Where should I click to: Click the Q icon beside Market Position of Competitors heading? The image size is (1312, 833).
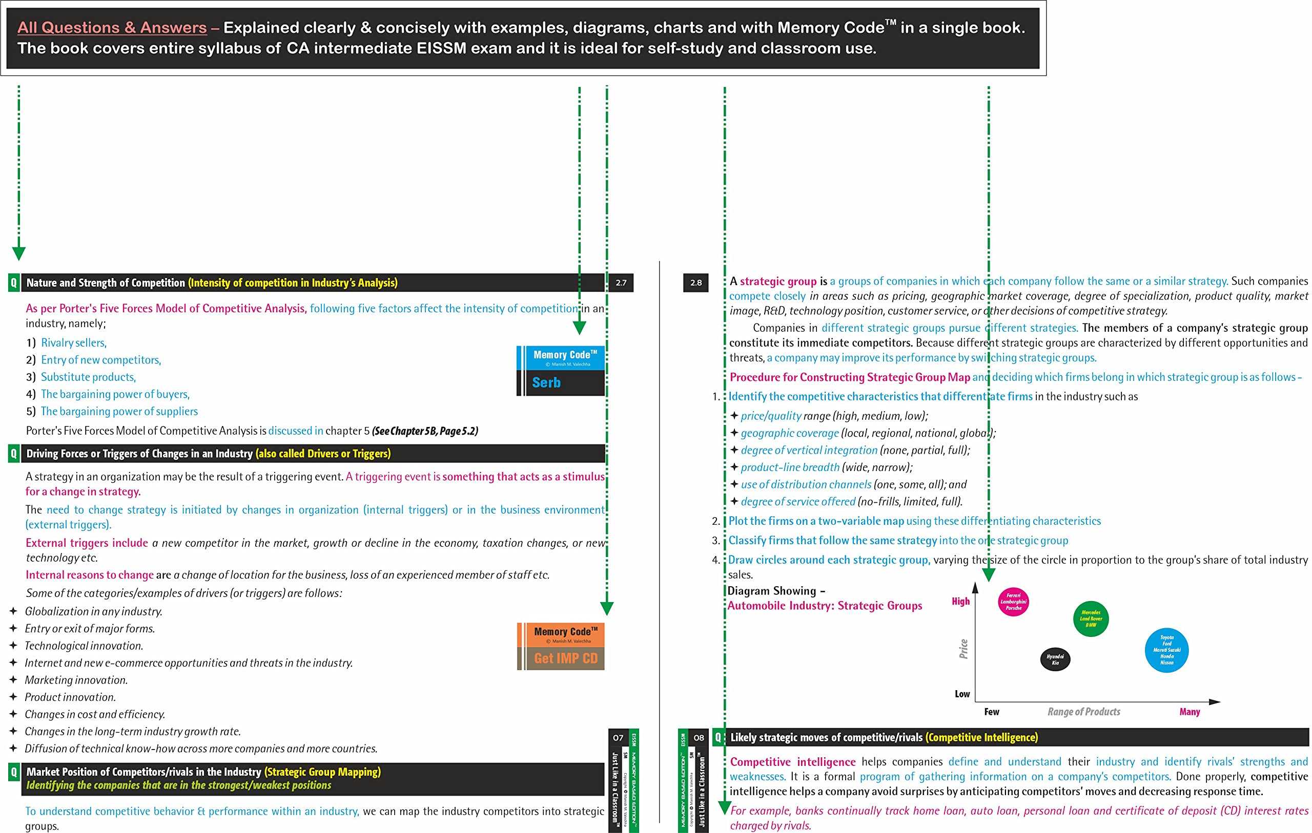click(14, 772)
